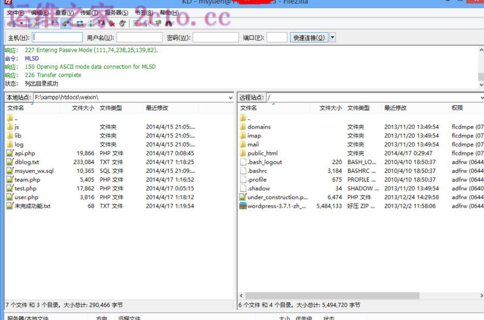Screen dimensions: 484x320
Task: Click the remote site path field
Action: click(x=373, y=97)
